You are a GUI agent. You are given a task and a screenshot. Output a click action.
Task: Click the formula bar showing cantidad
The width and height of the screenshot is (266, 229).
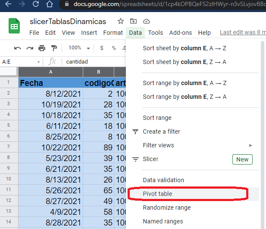(x=95, y=62)
